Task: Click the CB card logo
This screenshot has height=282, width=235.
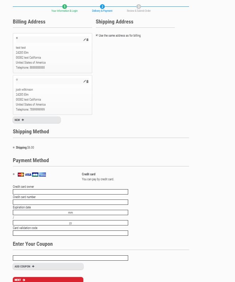Action: (x=35, y=175)
